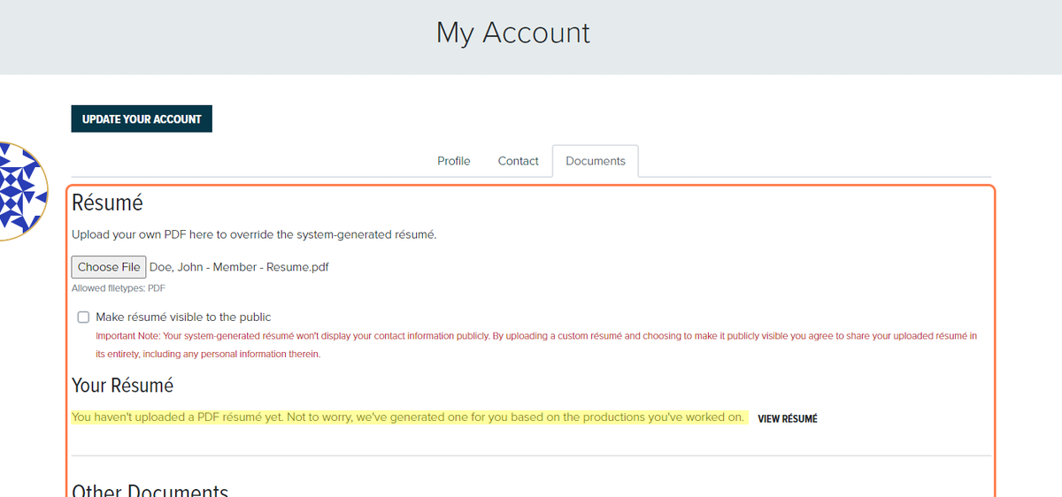Click the yellow highlighted no-PDF-uploaded message

(x=408, y=417)
